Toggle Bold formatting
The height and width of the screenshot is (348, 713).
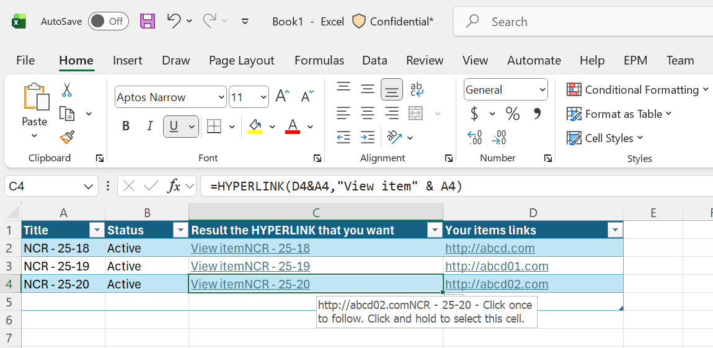click(126, 126)
